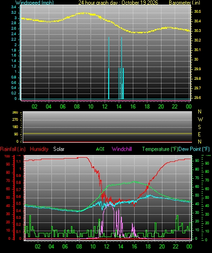Click windspeed scale value 3.4
Viewport: 212px width, 253px height.
(x=14, y=7)
